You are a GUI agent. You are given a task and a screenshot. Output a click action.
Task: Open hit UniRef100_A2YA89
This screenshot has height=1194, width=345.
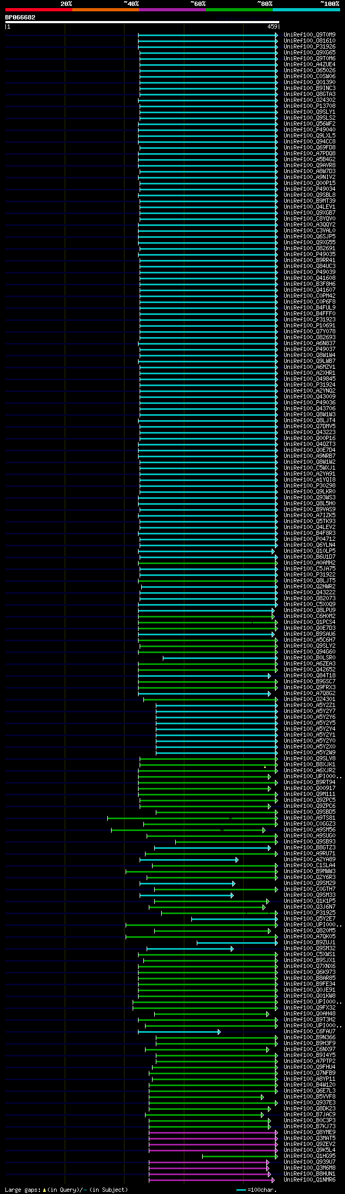click(x=309, y=860)
